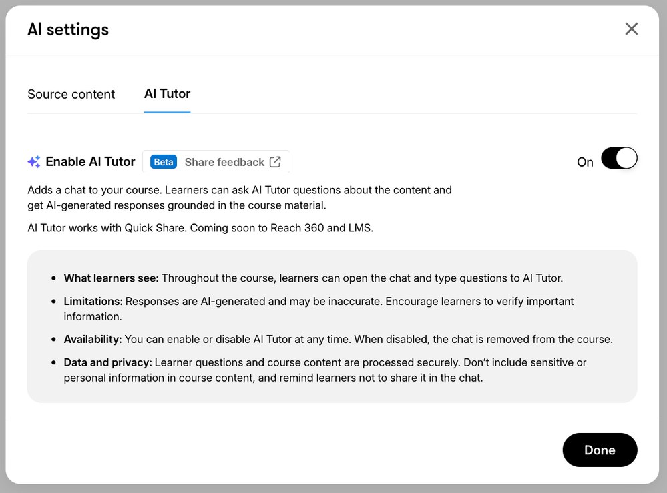Close the AI settings dialog
This screenshot has width=667, height=493.
631,29
